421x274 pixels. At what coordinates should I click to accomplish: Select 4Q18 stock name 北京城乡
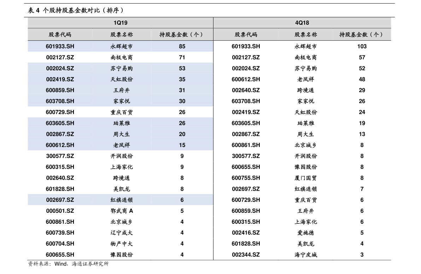pyautogui.click(x=305, y=145)
